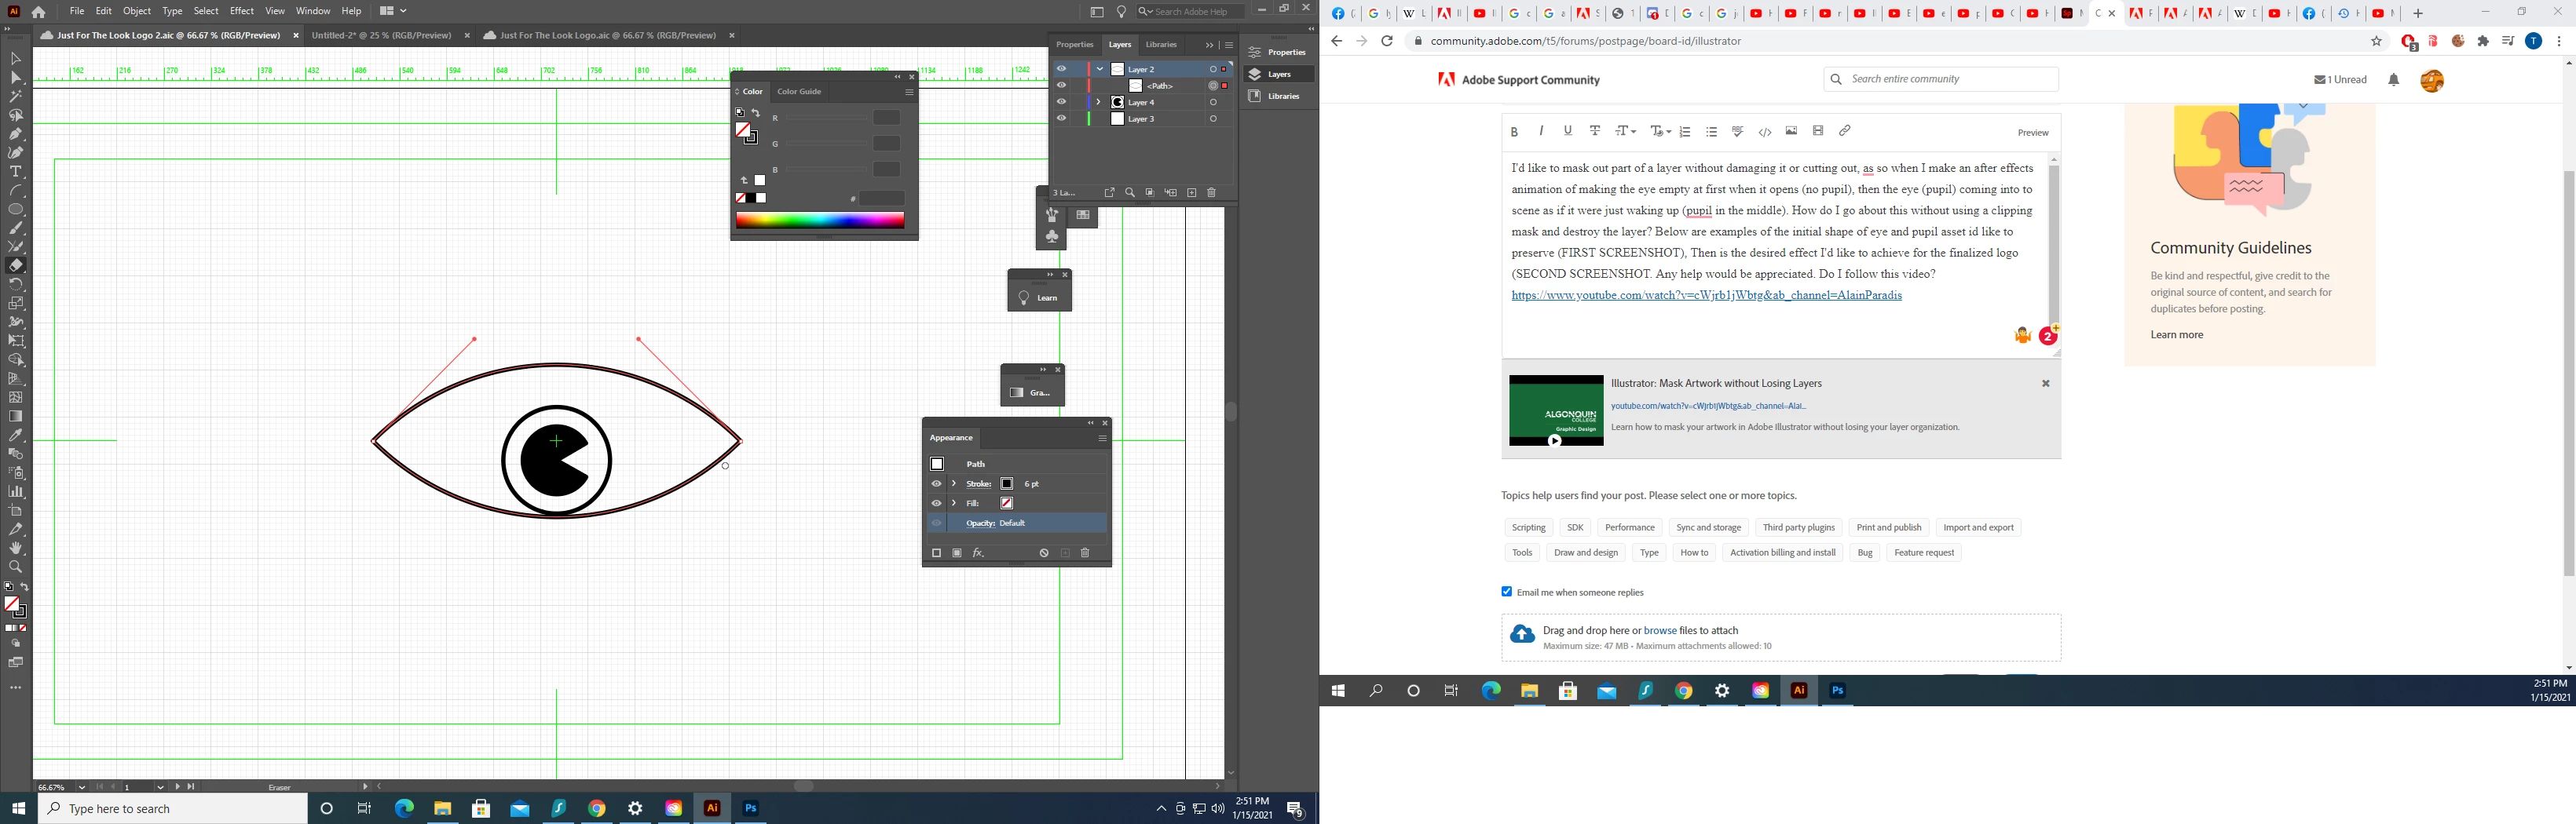Toggle Stroke visibility in Appearance panel

pyautogui.click(x=936, y=484)
